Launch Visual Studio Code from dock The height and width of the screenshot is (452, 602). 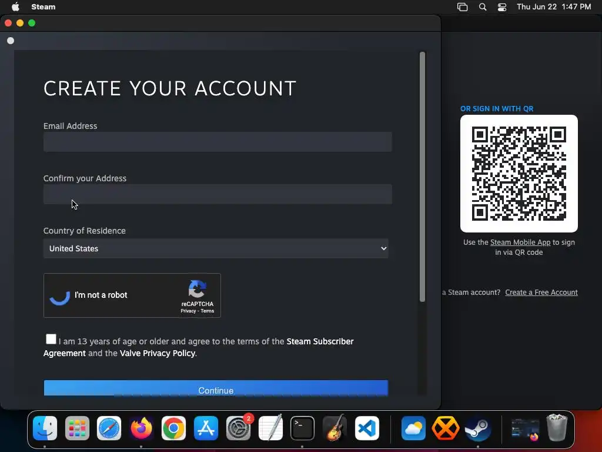click(367, 428)
